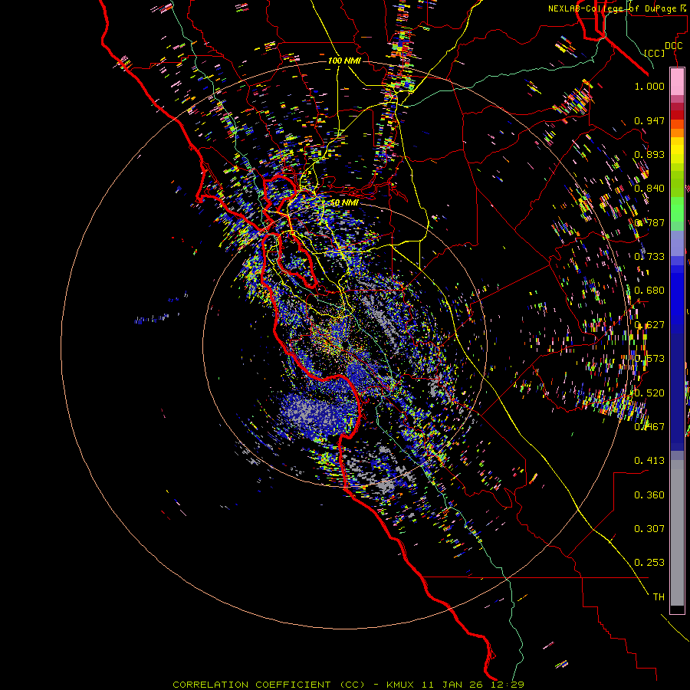
Task: Click the DCC label above the scale
Action: pyautogui.click(x=673, y=46)
